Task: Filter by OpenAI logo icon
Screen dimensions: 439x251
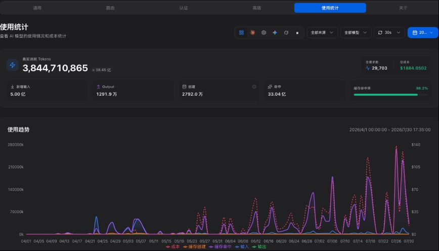Action: (x=264, y=33)
